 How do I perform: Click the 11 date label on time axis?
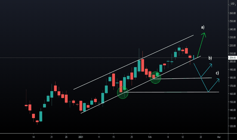[99, 137]
